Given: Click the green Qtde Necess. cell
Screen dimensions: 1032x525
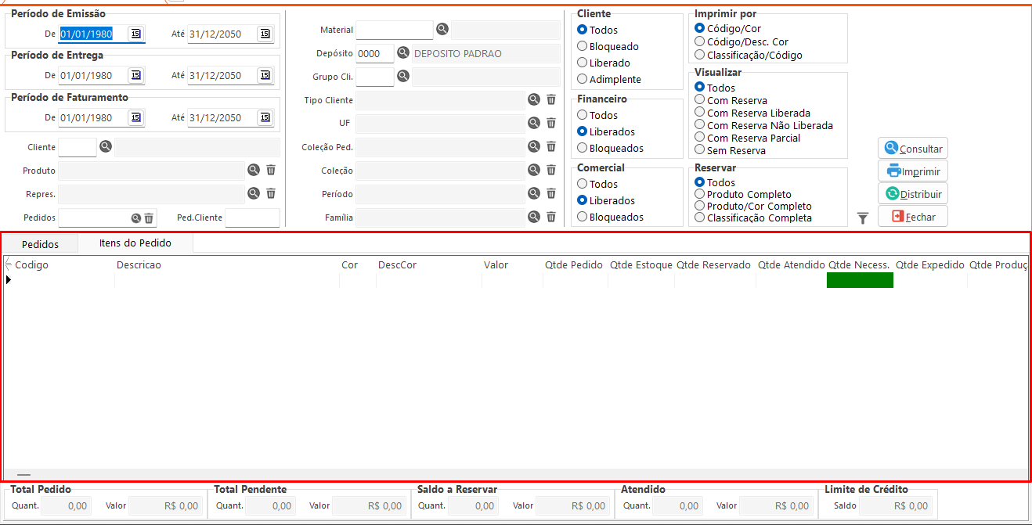Looking at the screenshot, I should click(860, 280).
